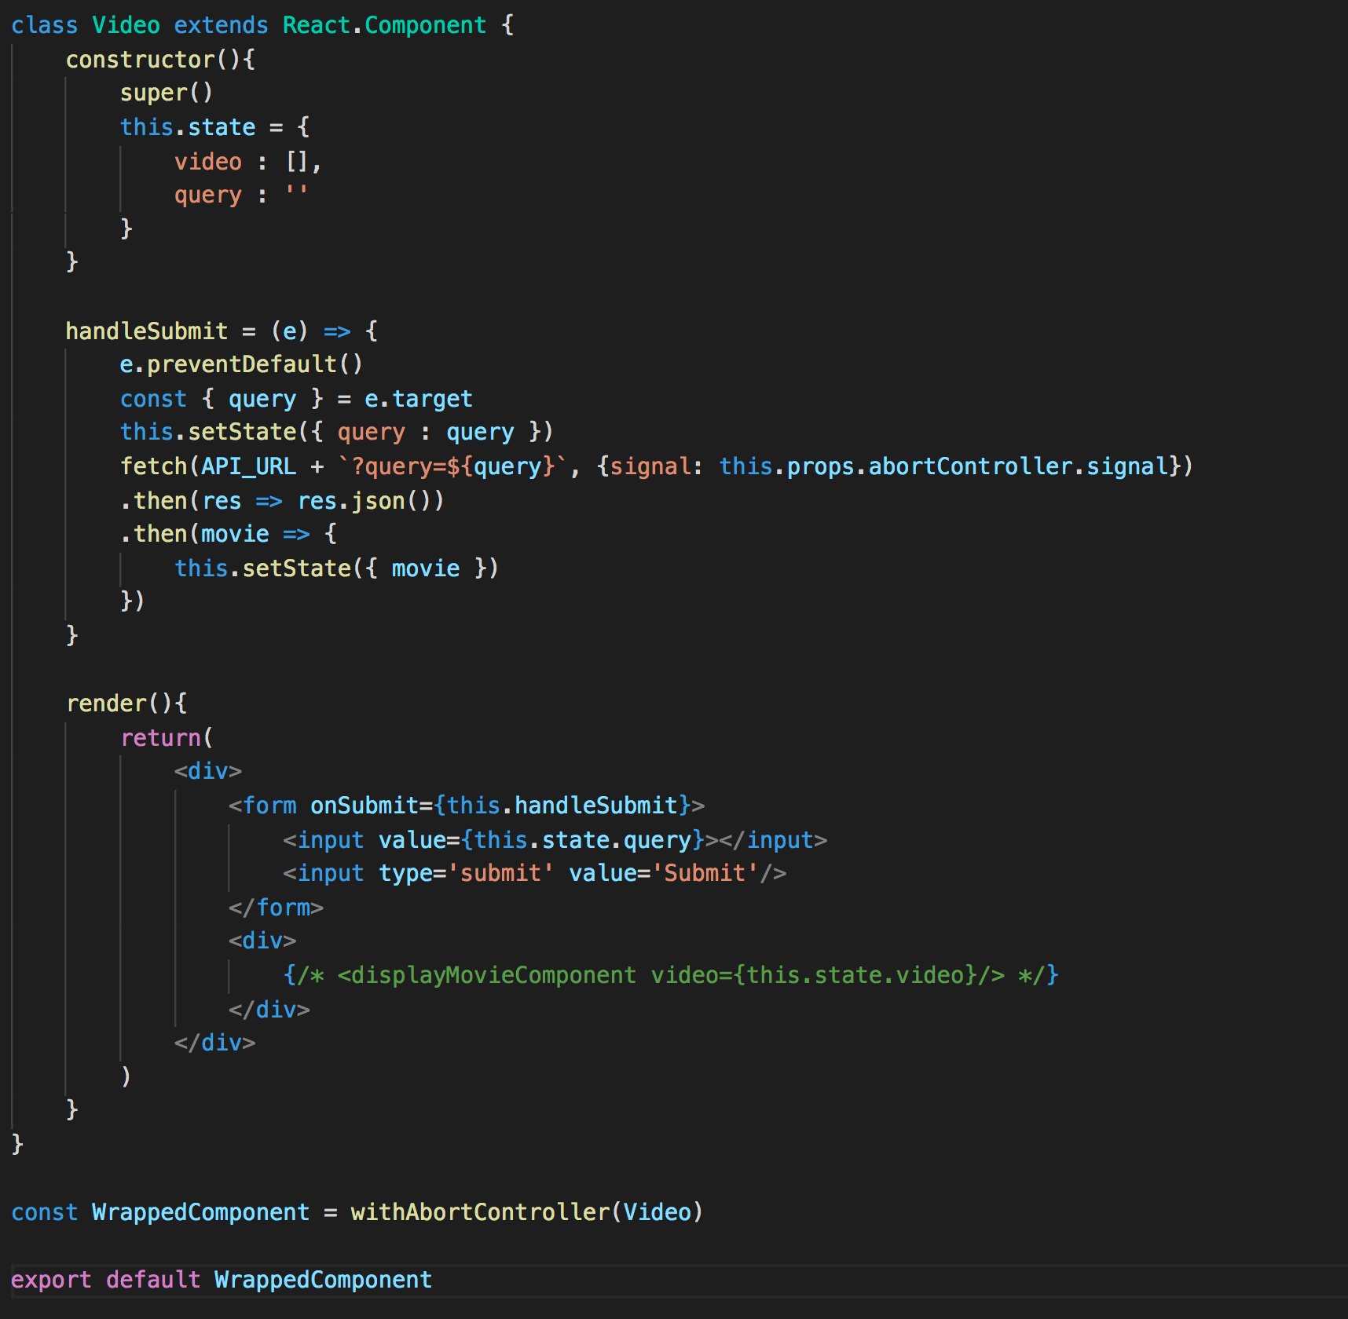This screenshot has width=1348, height=1319.
Task: Click the 'render' method name
Action: (x=106, y=703)
